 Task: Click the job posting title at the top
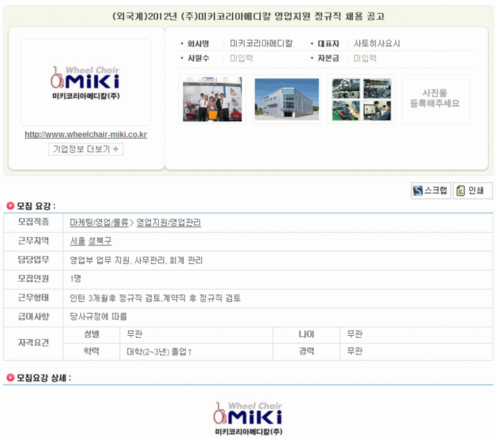248,16
